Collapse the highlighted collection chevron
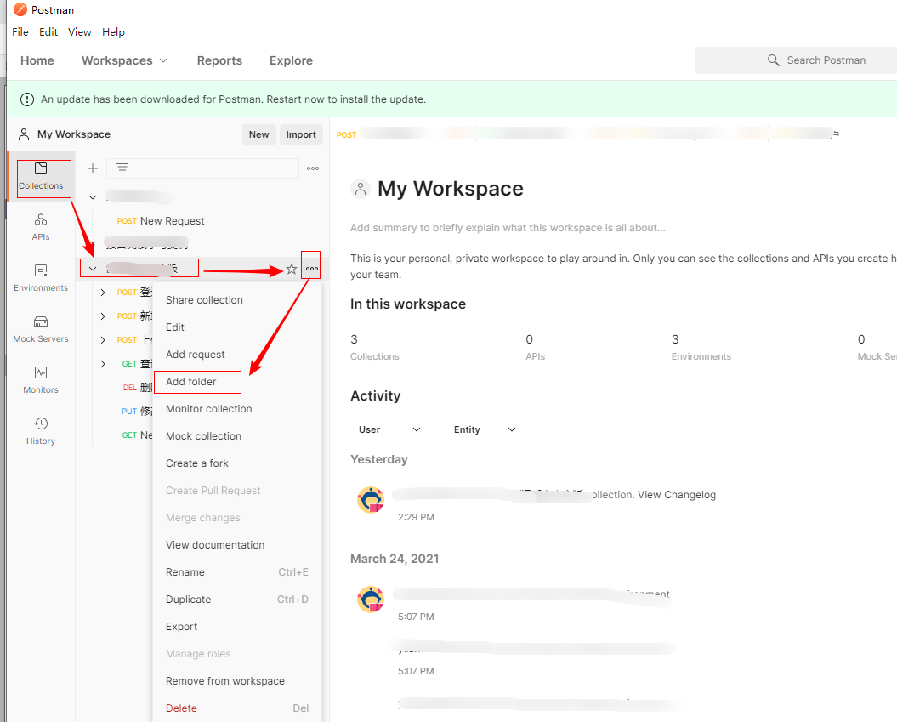The width and height of the screenshot is (897, 722). [93, 269]
